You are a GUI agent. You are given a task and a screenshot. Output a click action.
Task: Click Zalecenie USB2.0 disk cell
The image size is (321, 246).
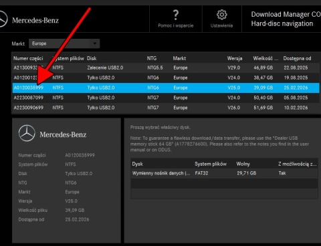click(105, 68)
